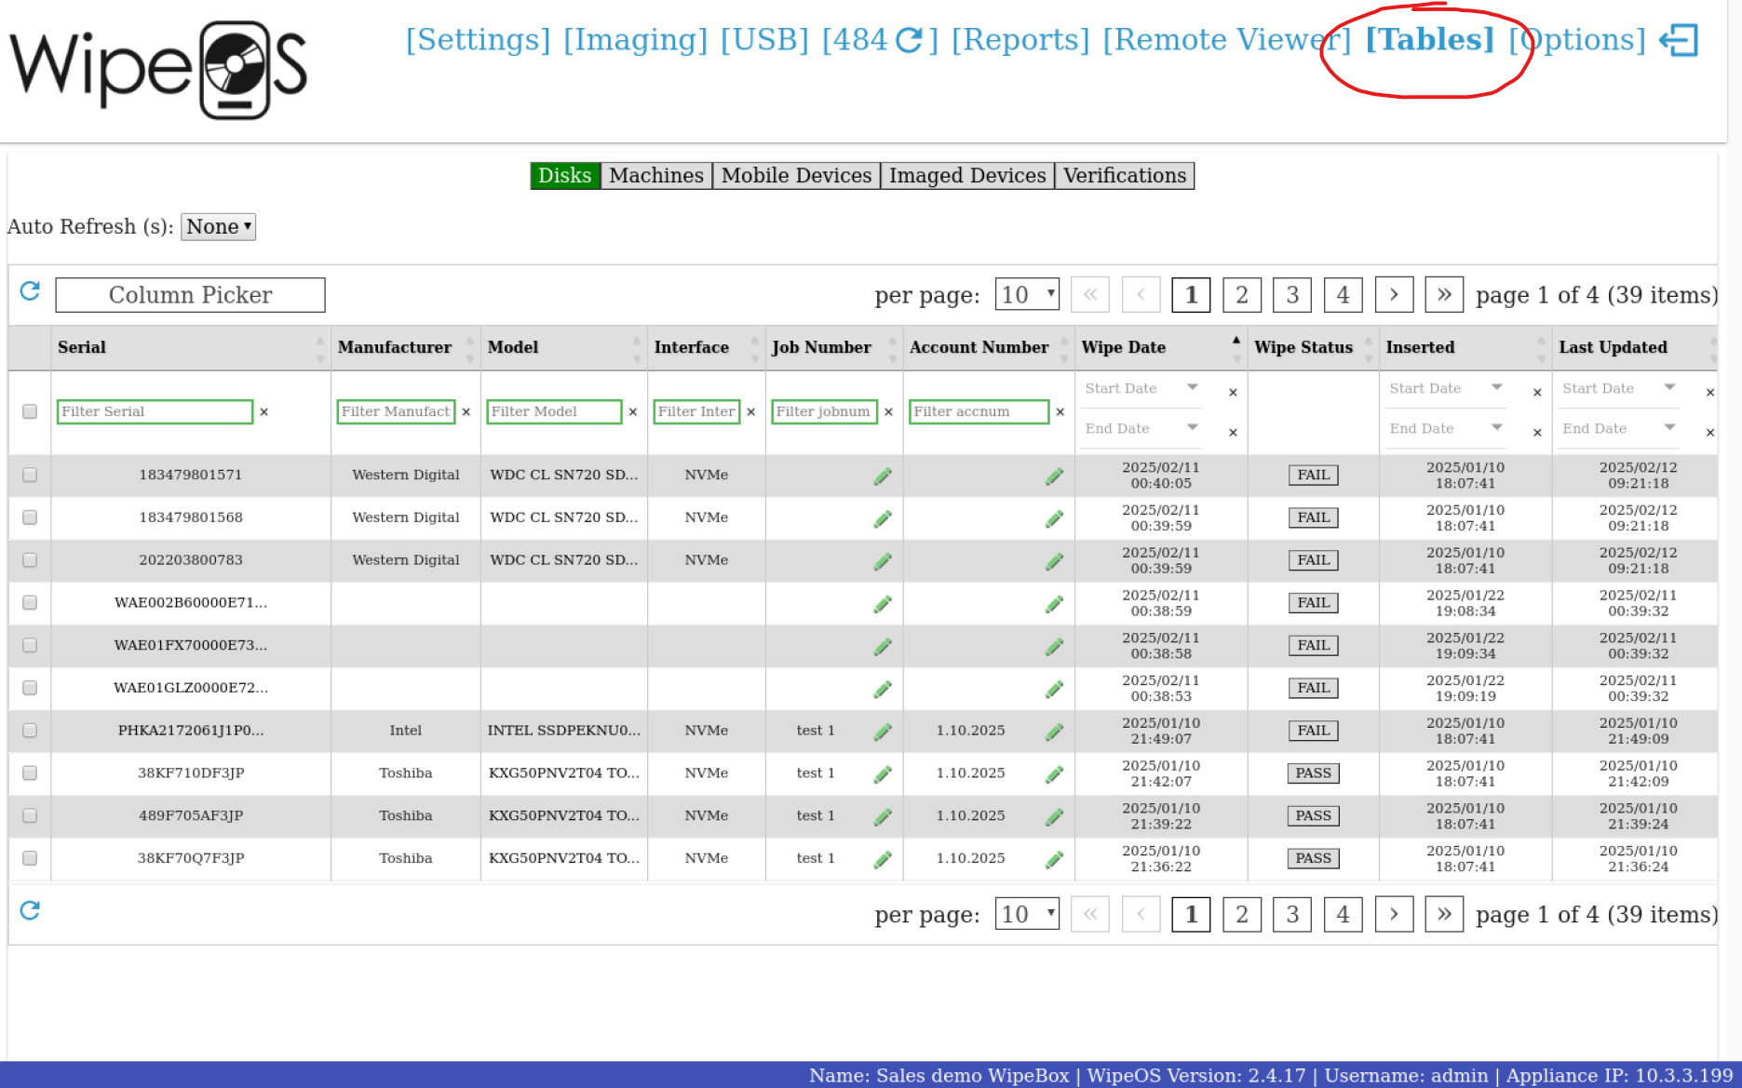1742x1088 pixels.
Task: Jump to last page in top pagination
Action: [x=1444, y=295]
